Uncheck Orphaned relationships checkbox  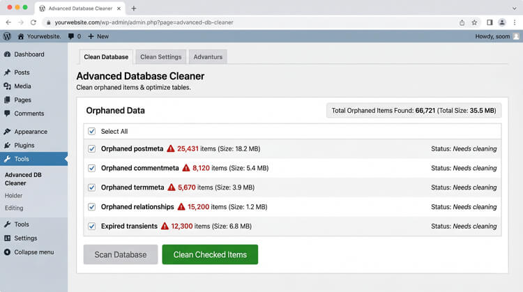92,207
